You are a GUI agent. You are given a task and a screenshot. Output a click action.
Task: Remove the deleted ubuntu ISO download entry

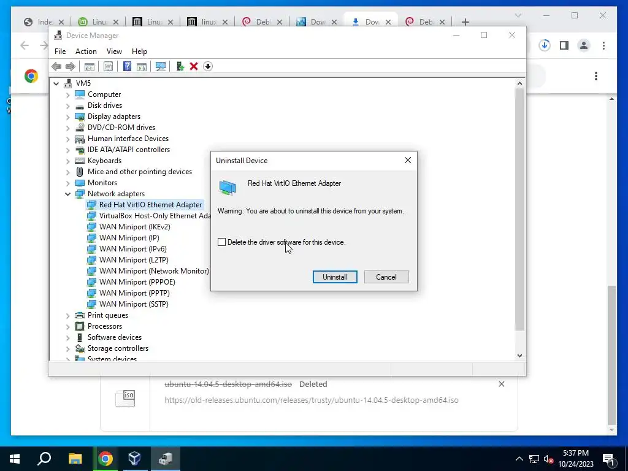[502, 384]
